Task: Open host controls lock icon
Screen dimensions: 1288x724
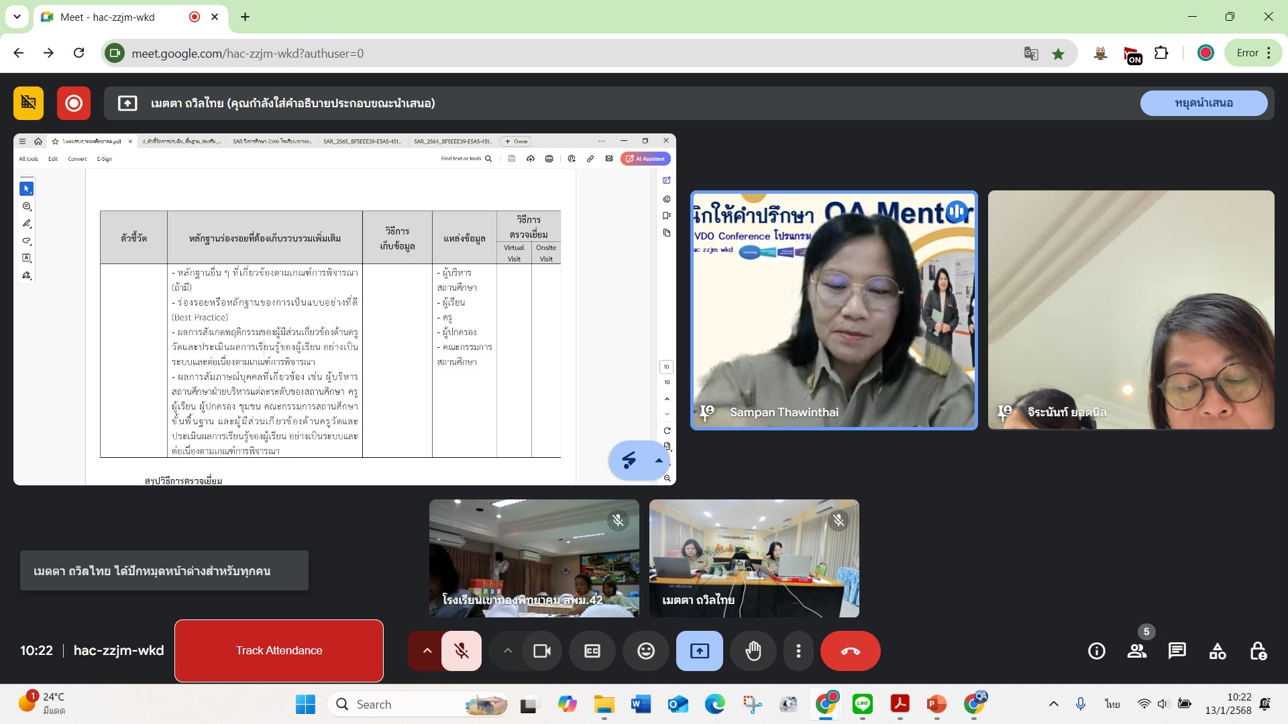Action: pos(1258,651)
